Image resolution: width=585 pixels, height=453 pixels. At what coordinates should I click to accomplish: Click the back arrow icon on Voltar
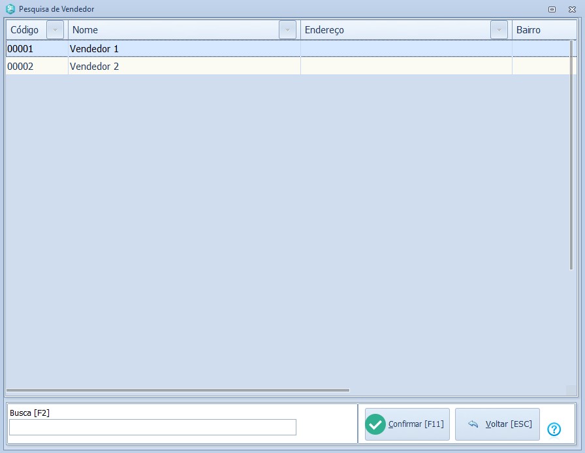[473, 424]
